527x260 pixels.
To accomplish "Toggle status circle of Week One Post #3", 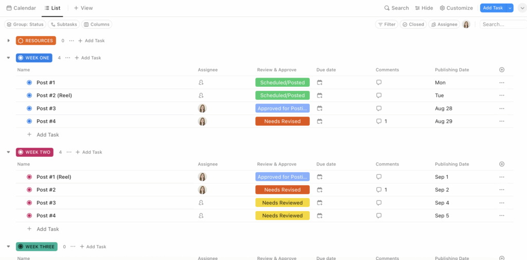I will [29, 108].
